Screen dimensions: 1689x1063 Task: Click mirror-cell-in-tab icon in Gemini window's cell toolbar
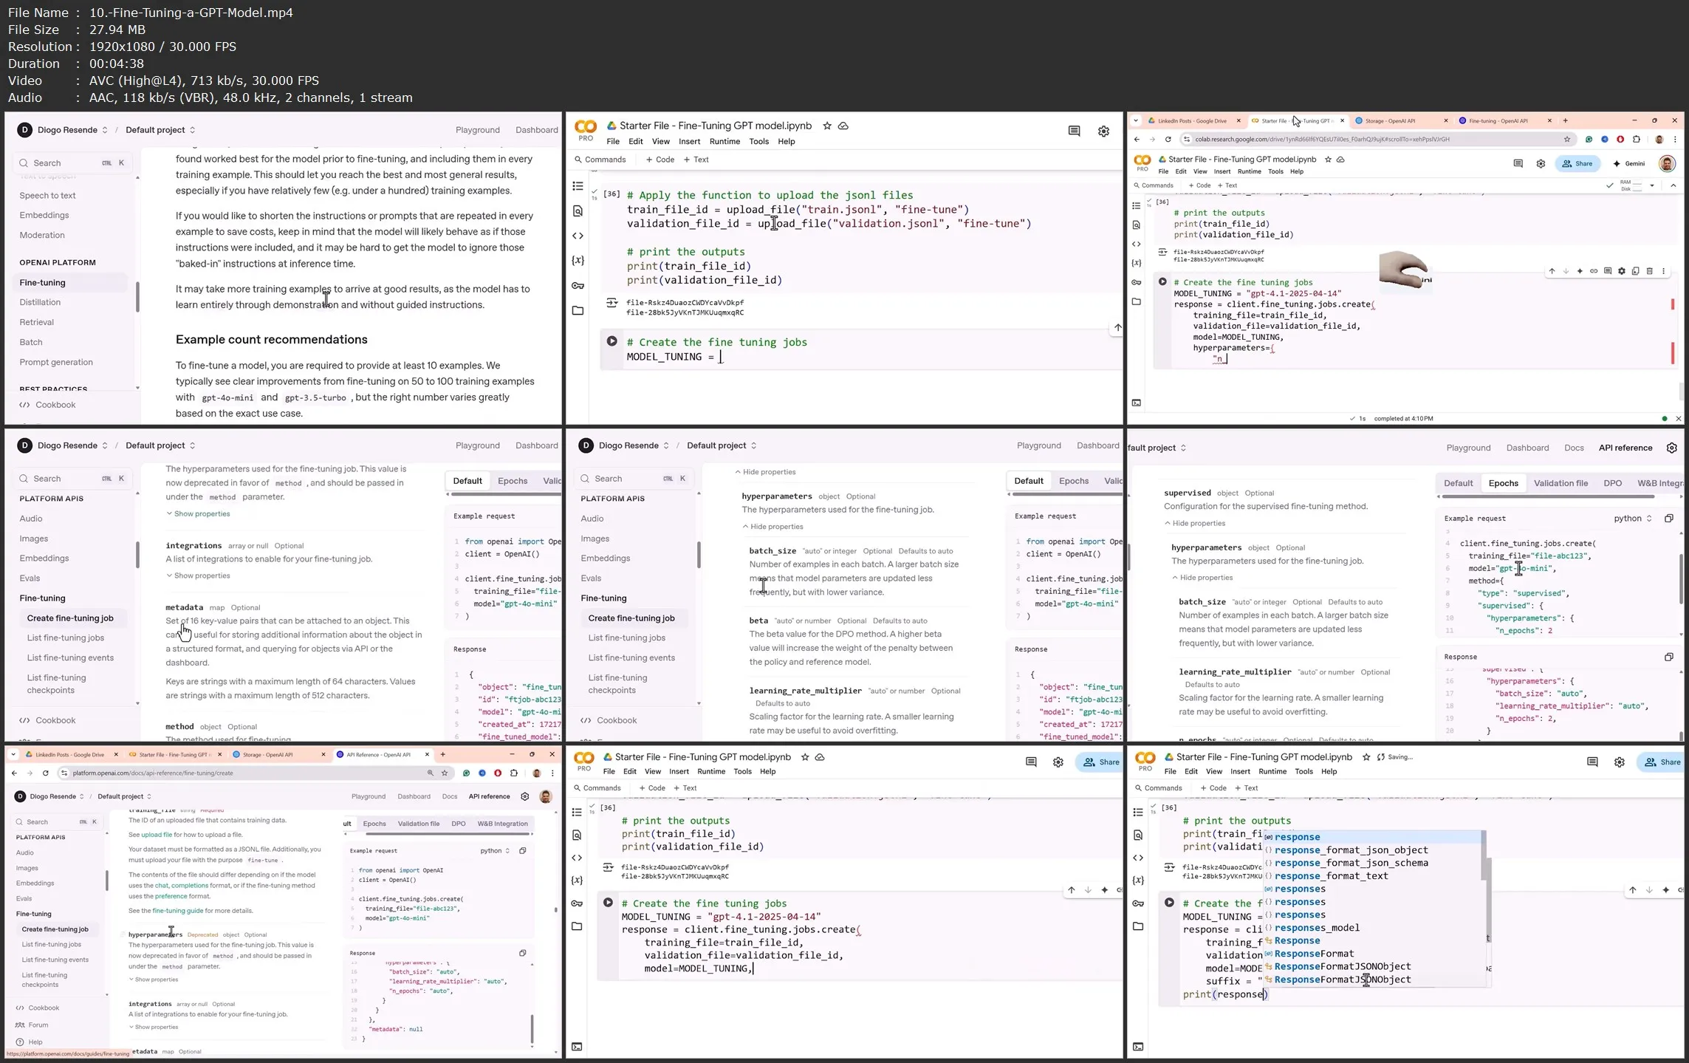point(1636,271)
